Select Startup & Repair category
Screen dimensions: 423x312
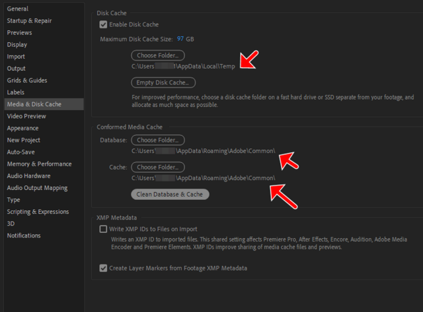(x=29, y=20)
